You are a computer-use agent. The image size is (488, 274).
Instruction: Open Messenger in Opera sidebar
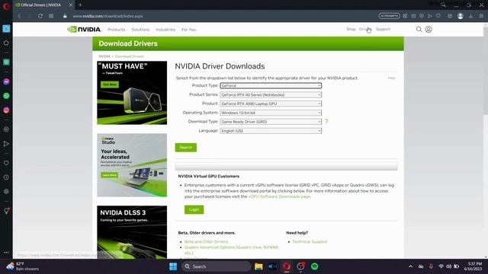point(6,81)
